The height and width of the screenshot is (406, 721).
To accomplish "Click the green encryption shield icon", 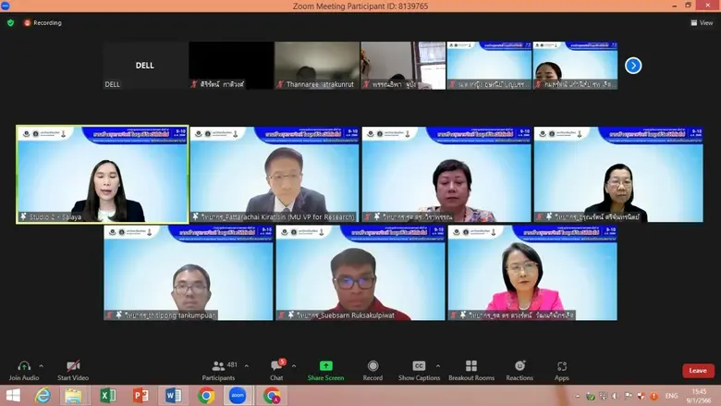I will pyautogui.click(x=11, y=22).
